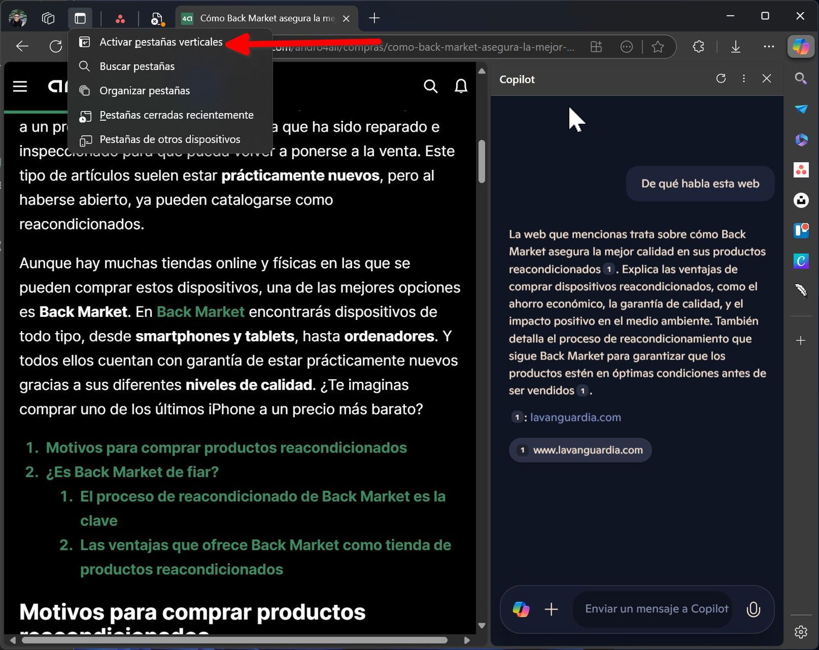This screenshot has width=819, height=650.
Task: Close the Cómo Back Market tab
Action: (346, 18)
